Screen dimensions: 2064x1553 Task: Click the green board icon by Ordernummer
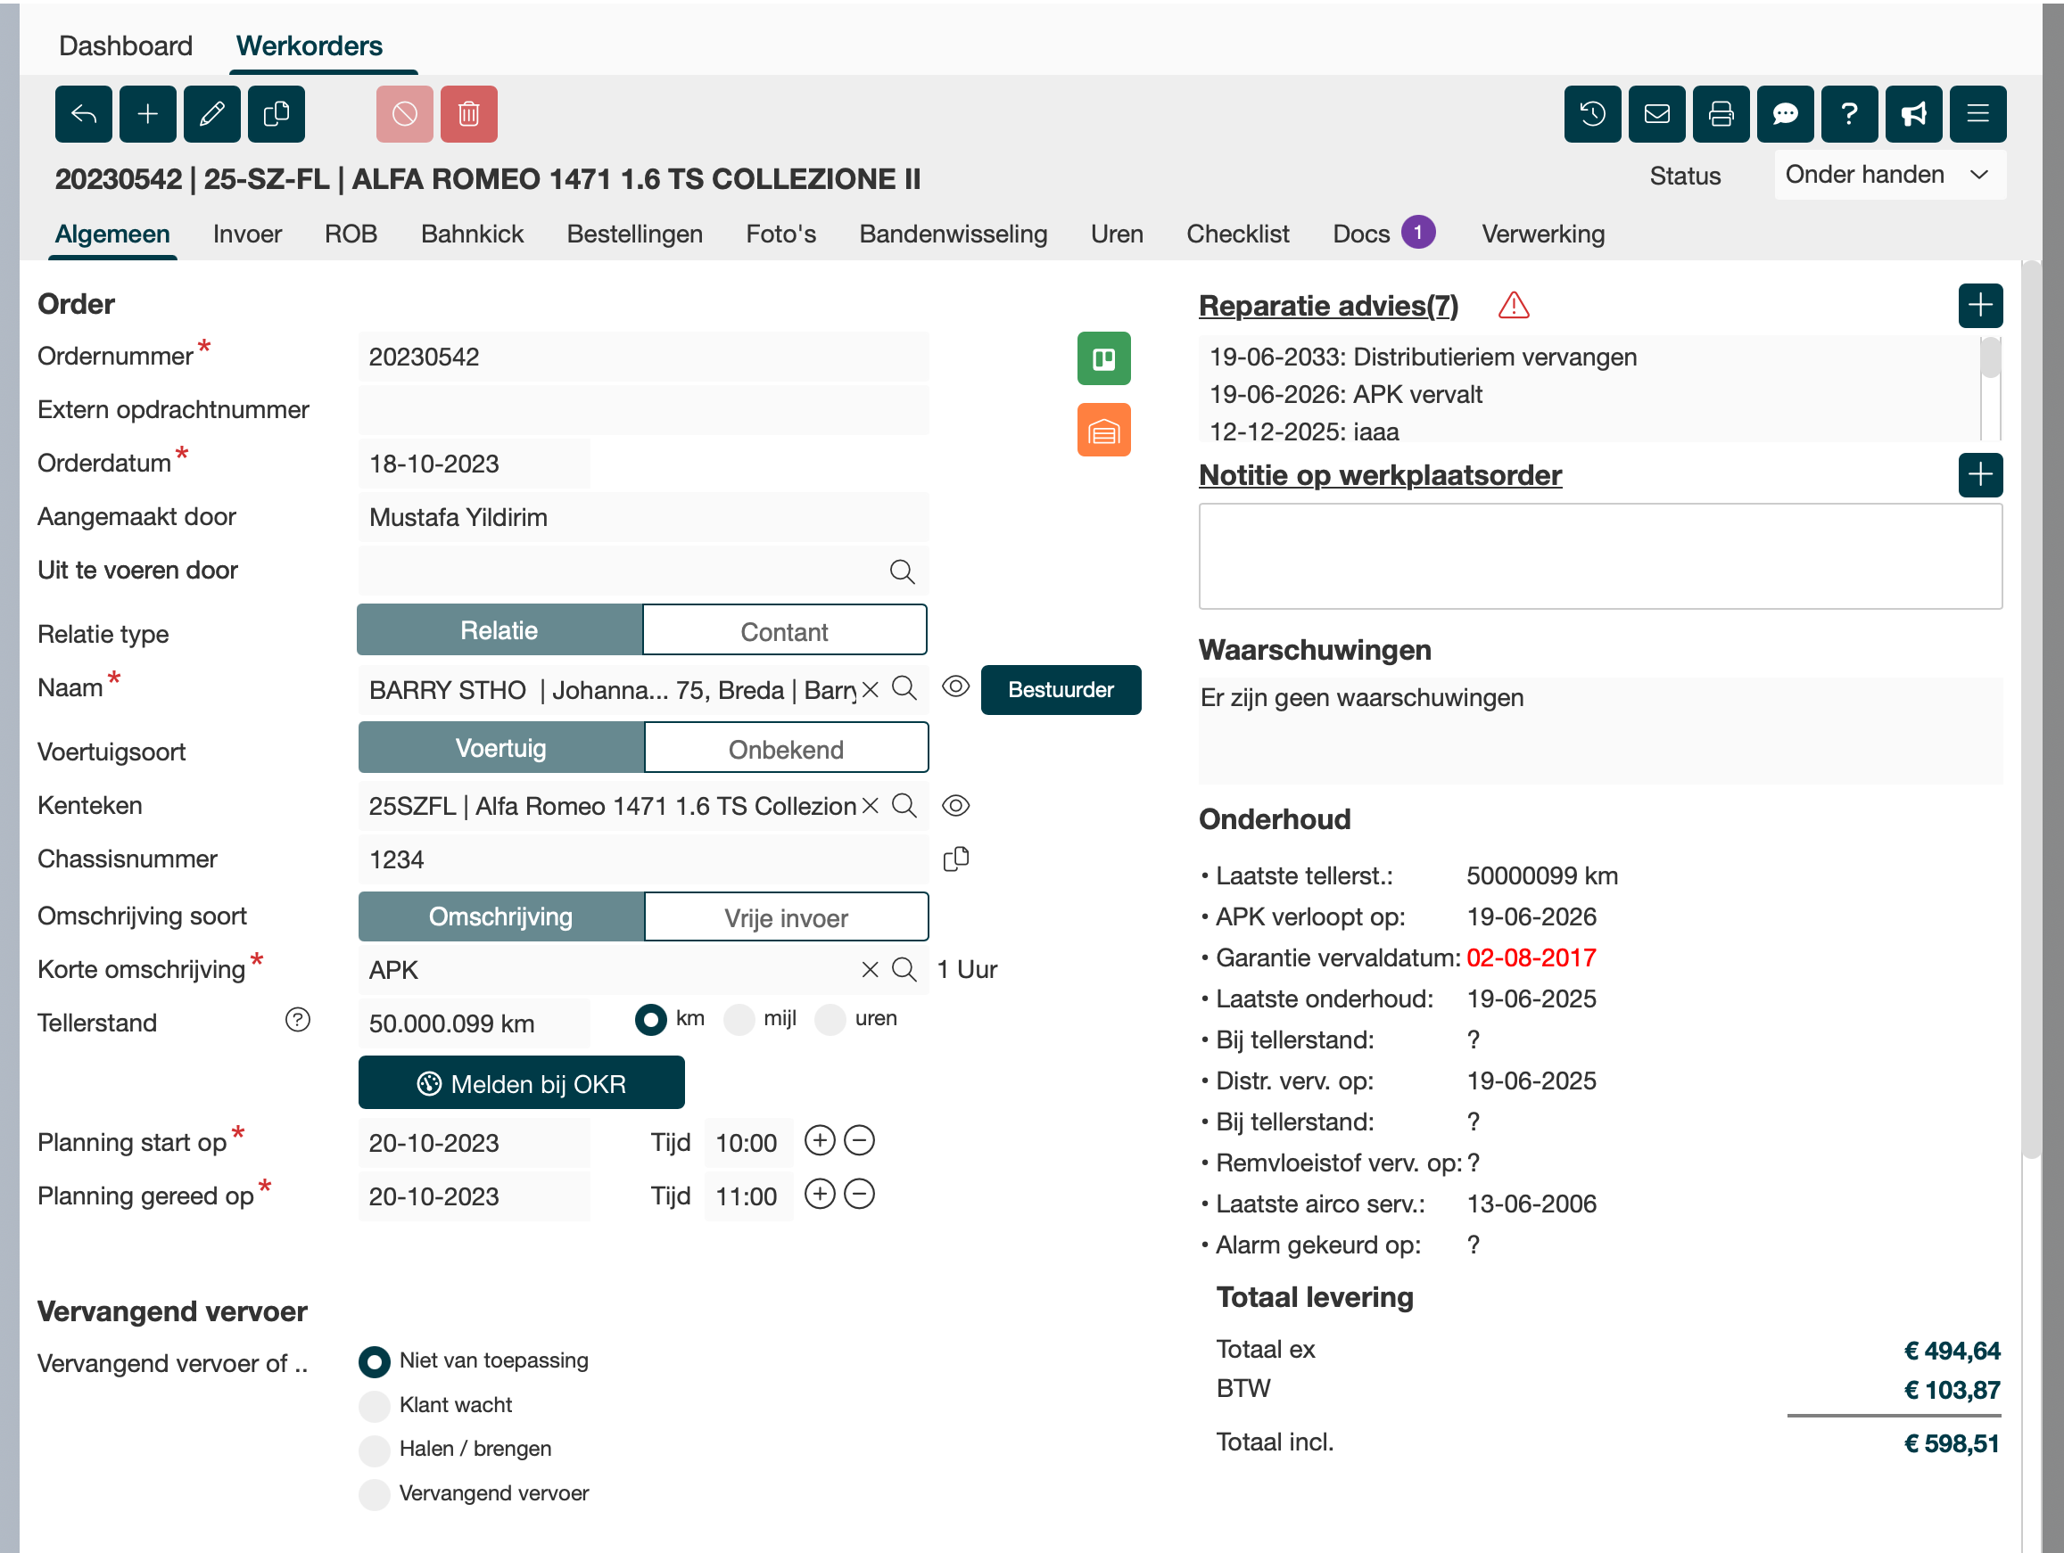pyautogui.click(x=1103, y=358)
